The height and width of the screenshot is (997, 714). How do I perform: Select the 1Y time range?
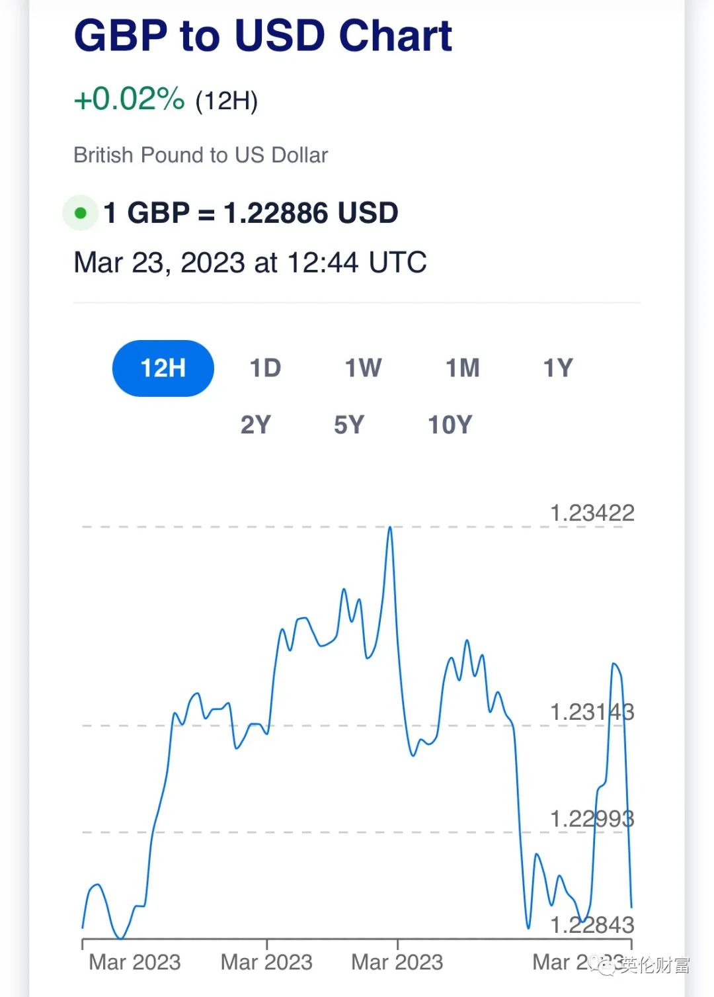[558, 368]
